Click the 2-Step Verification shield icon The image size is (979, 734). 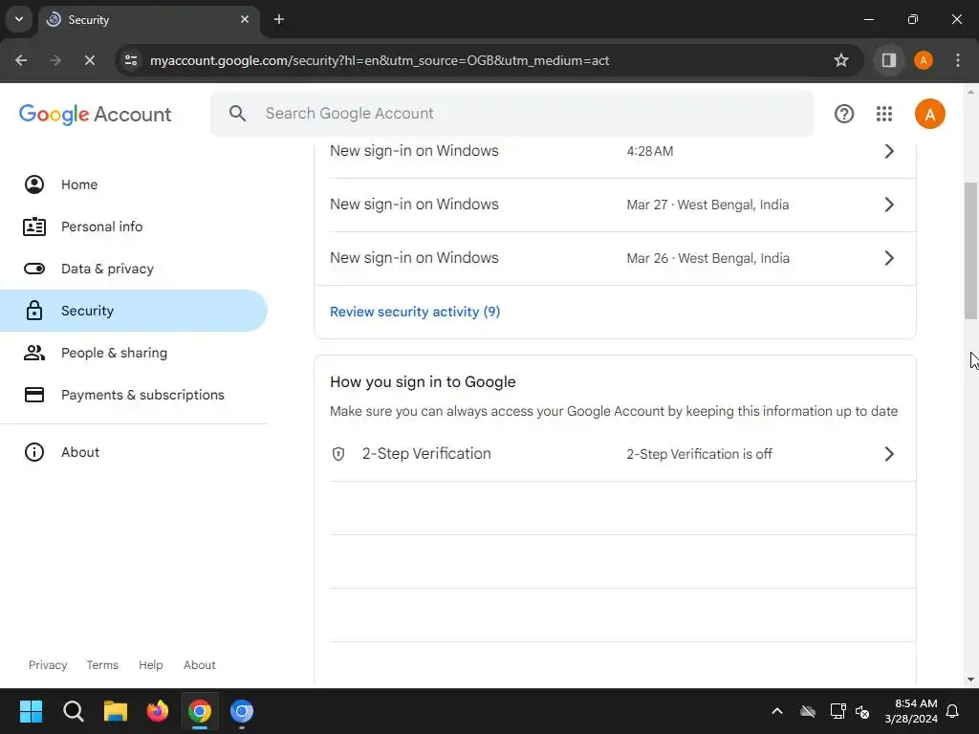pos(338,454)
